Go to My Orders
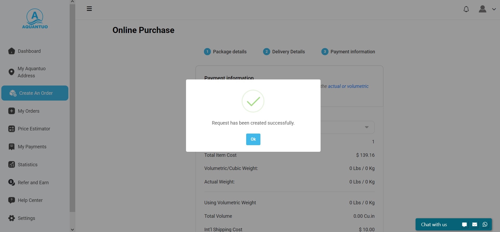 click(28, 111)
